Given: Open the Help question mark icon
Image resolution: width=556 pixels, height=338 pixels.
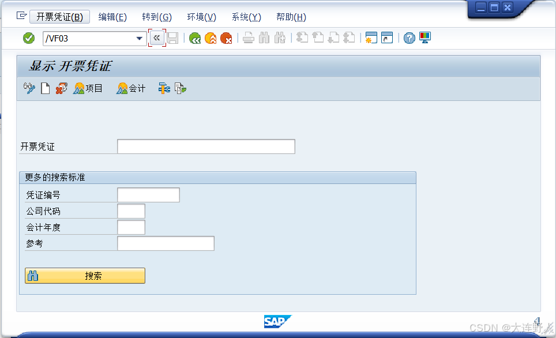Looking at the screenshot, I should coord(409,38).
